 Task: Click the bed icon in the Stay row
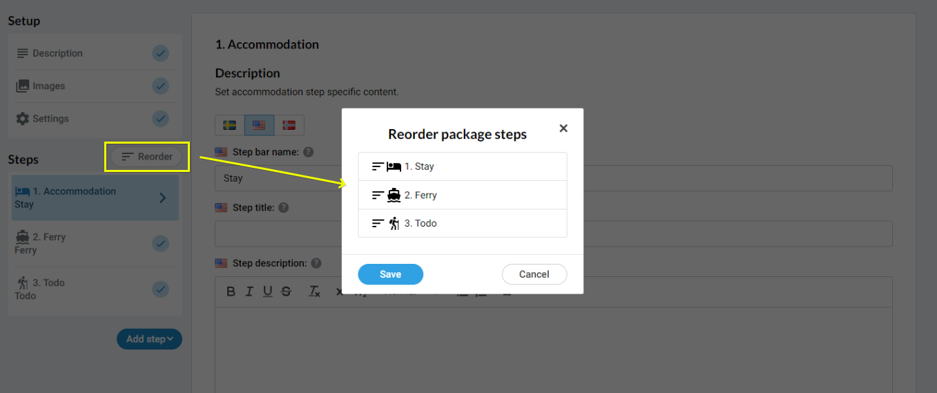click(394, 166)
